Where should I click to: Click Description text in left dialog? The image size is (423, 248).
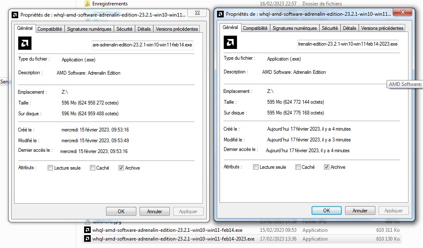tap(89, 73)
